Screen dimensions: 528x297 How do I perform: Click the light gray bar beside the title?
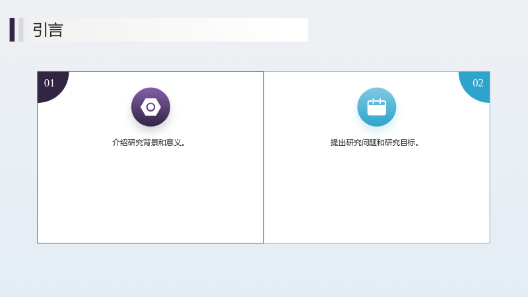coord(21,30)
